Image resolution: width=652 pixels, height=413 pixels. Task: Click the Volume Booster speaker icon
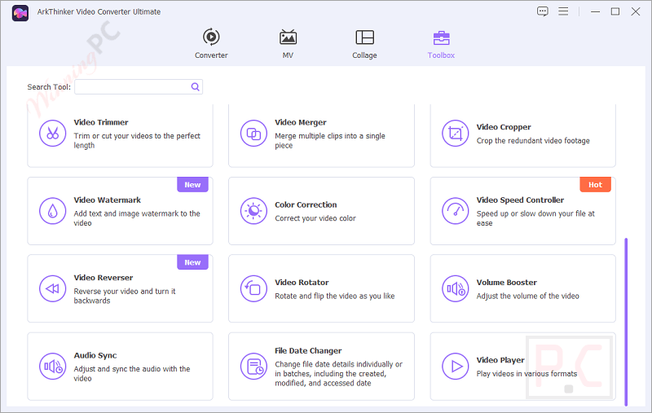coord(456,288)
